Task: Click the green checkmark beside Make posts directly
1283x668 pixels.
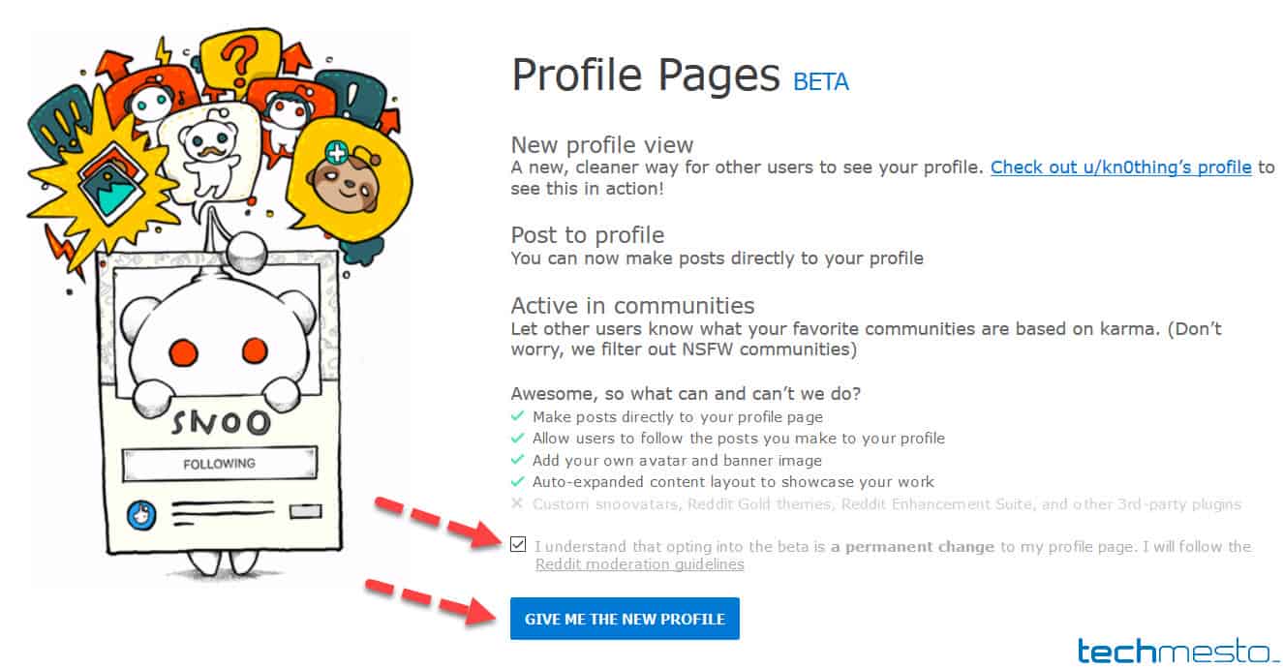Action: tap(517, 416)
